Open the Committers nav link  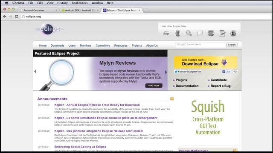103,45
